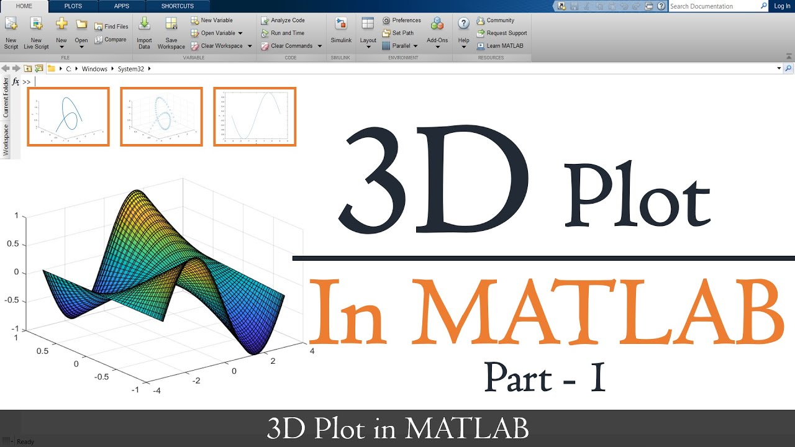The width and height of the screenshot is (795, 447).
Task: Click the Redo arrow in the quick access bar
Action: pyautogui.click(x=636, y=6)
